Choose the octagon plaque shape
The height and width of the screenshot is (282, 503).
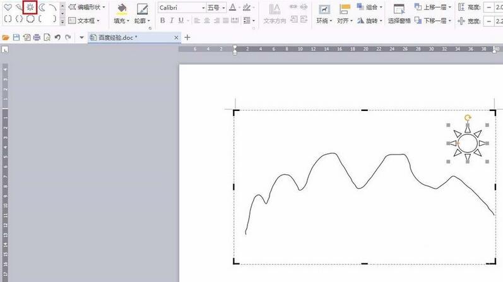pos(30,19)
